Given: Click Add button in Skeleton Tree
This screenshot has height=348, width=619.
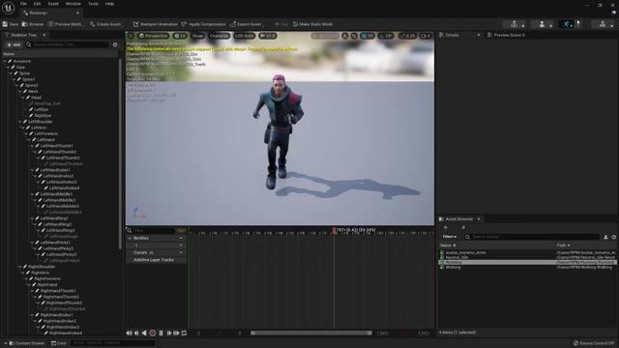Looking at the screenshot, I should (14, 45).
